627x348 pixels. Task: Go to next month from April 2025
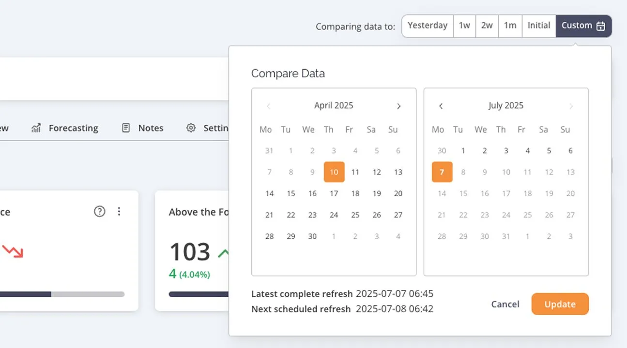click(x=399, y=106)
